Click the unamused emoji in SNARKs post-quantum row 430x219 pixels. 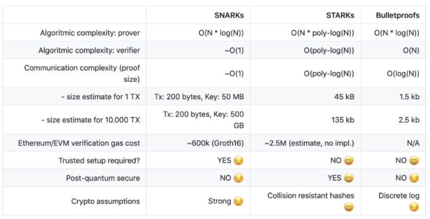(238, 178)
